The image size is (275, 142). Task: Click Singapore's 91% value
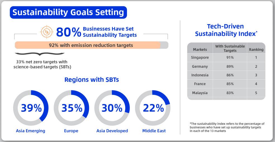coord(230,57)
